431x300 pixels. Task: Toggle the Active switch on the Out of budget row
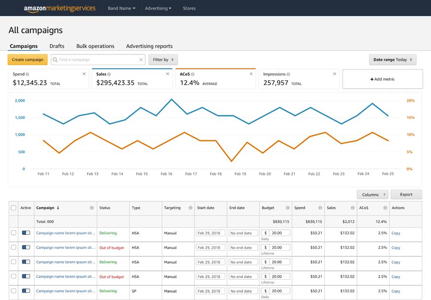tap(26, 247)
